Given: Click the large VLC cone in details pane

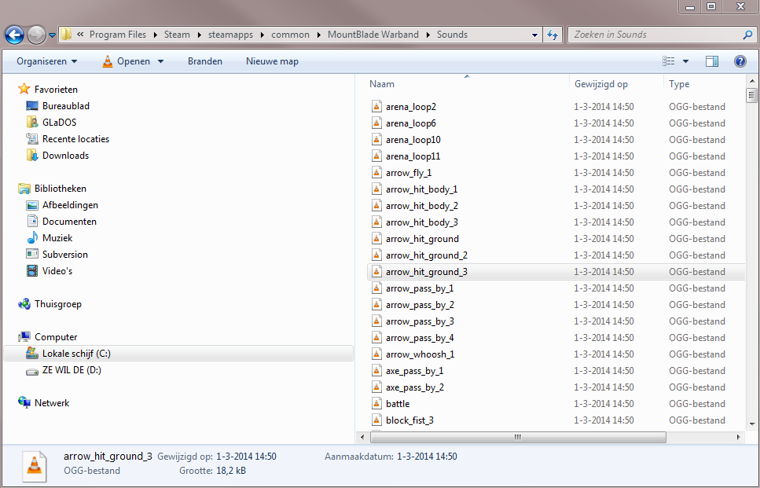Looking at the screenshot, I should [x=34, y=465].
